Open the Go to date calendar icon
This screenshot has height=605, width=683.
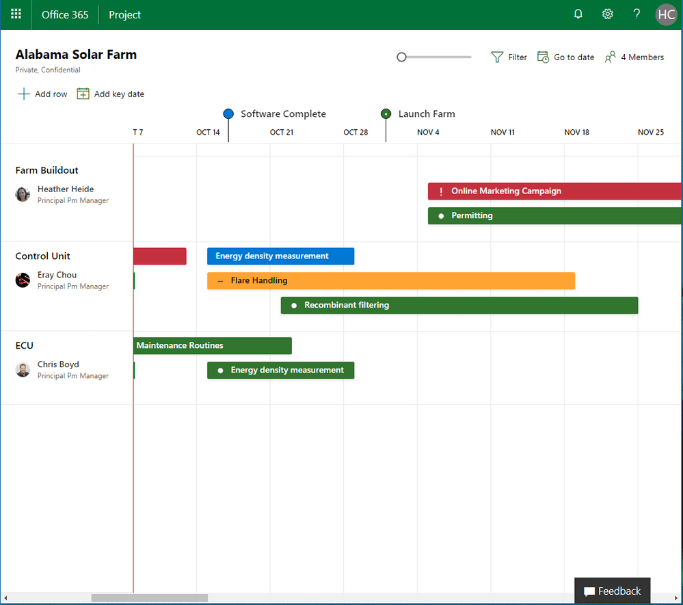pyautogui.click(x=544, y=57)
